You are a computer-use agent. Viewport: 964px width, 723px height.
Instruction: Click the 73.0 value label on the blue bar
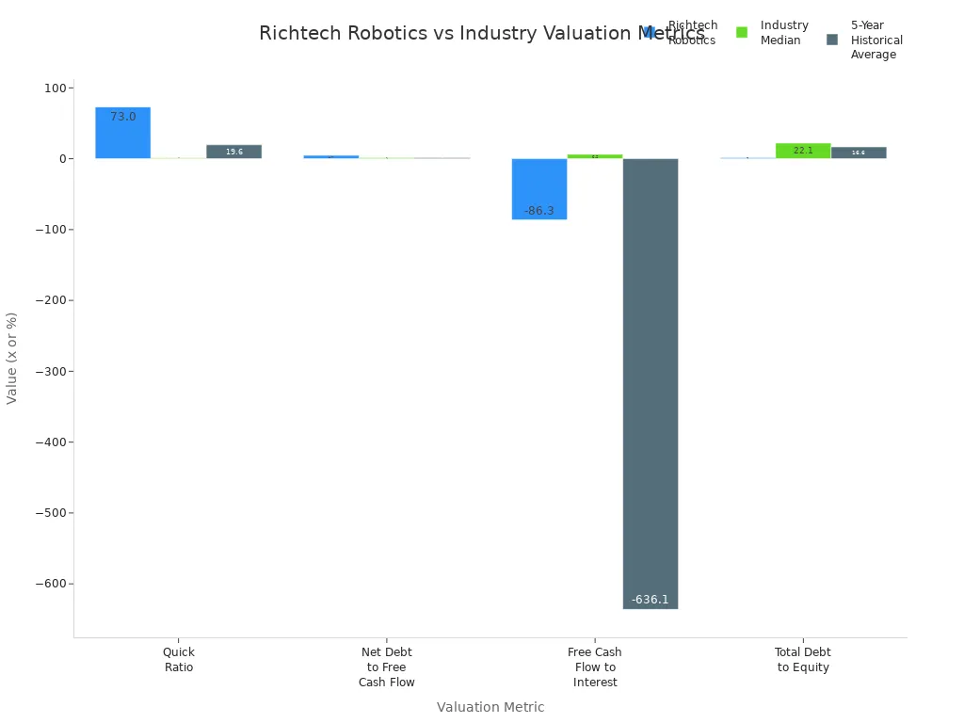point(122,115)
